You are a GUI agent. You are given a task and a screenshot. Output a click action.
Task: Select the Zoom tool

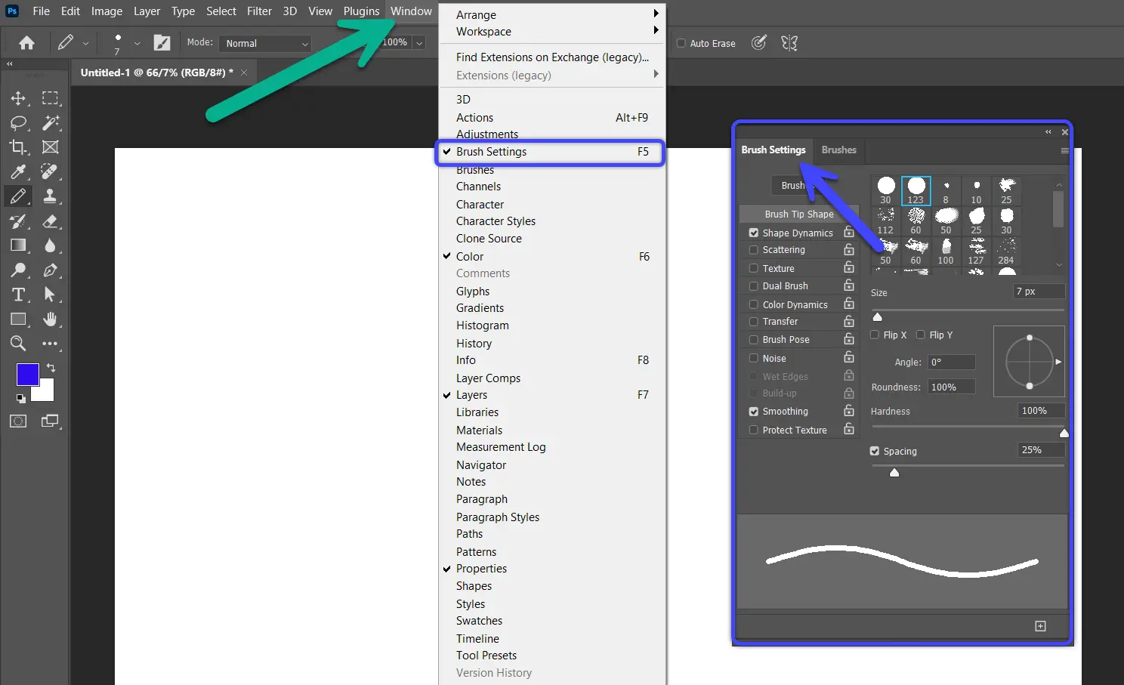(x=18, y=344)
